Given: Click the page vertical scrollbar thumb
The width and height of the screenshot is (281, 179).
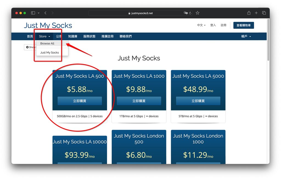Looking at the screenshot, I should point(268,40).
